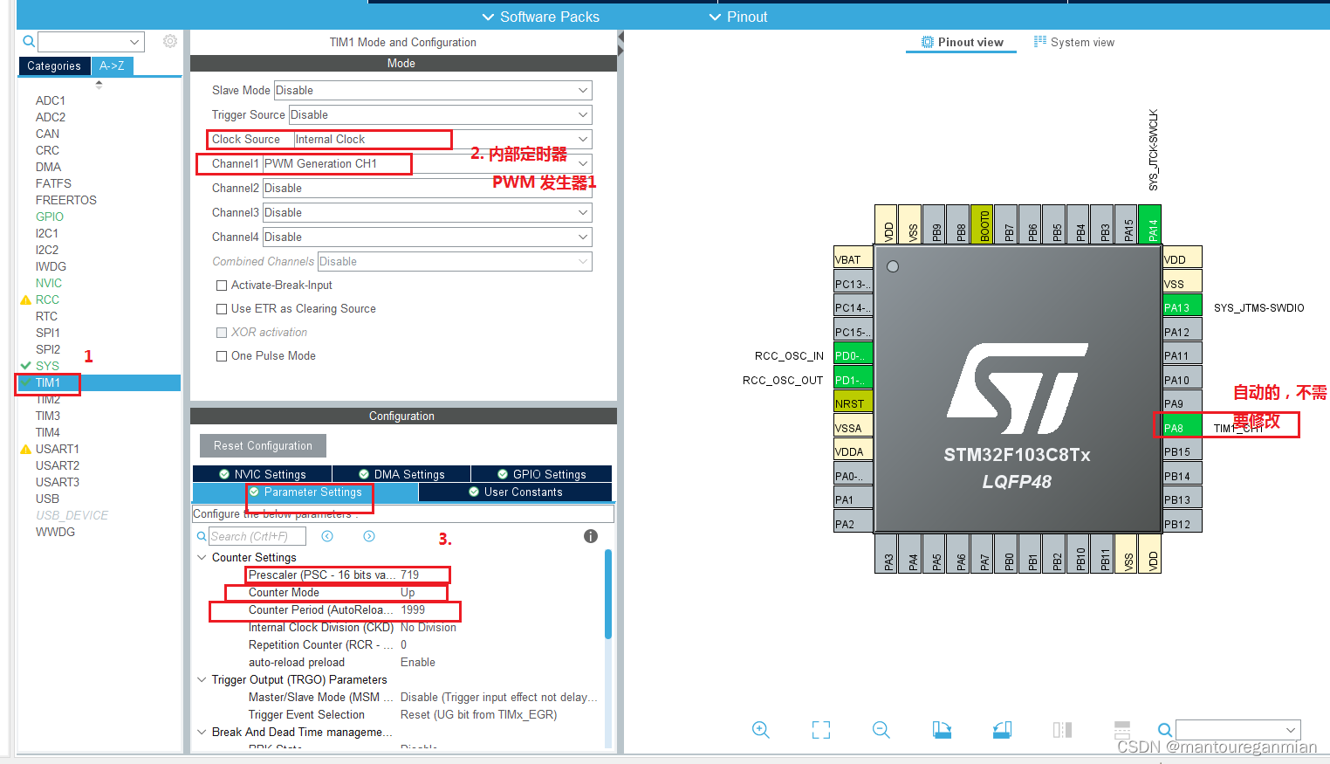Click the settings gear icon beside category search
Screen dimensions: 1330x764
point(170,41)
